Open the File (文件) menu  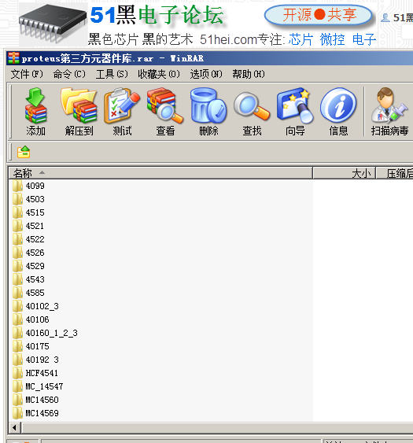(x=27, y=74)
